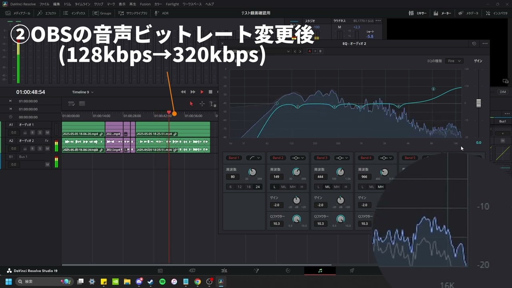Viewport: 512px width, 288px height.
Task: Open the ADR panel
Action: [162, 13]
